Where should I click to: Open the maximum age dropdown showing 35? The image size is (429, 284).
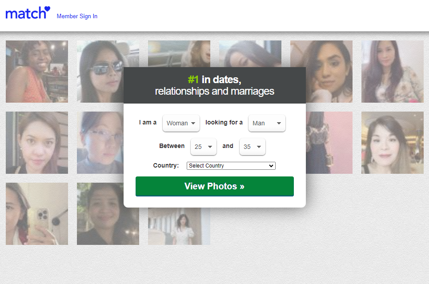click(252, 147)
